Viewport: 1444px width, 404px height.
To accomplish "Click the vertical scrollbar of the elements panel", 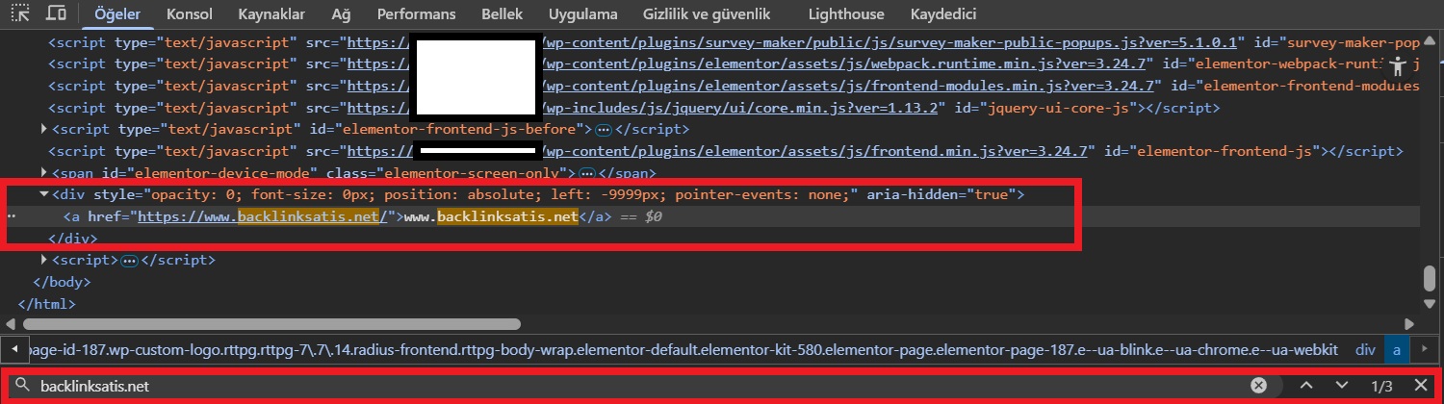I will (x=1430, y=278).
